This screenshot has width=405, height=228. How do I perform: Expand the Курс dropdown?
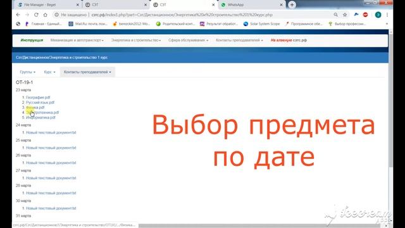tap(49, 72)
